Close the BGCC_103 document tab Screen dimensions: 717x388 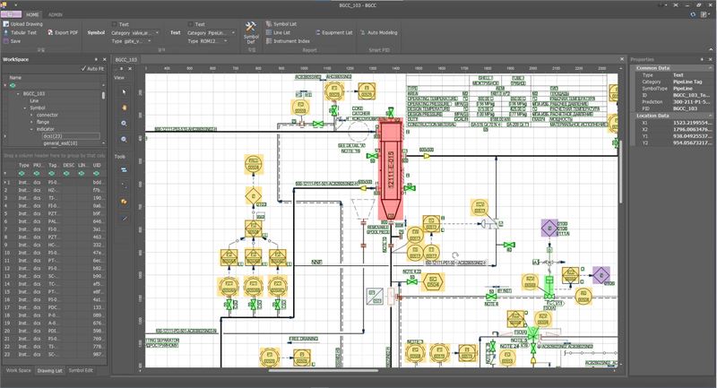pos(622,59)
